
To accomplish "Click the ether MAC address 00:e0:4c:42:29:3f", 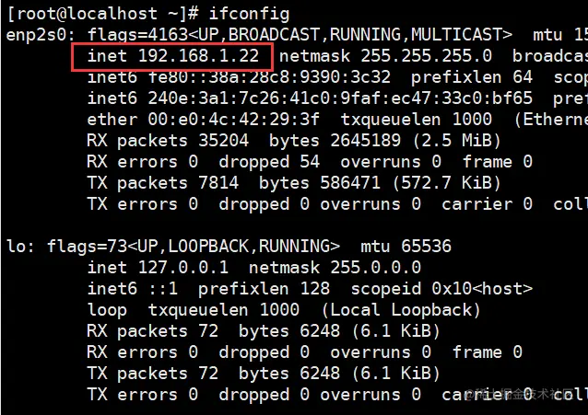I will [x=233, y=120].
